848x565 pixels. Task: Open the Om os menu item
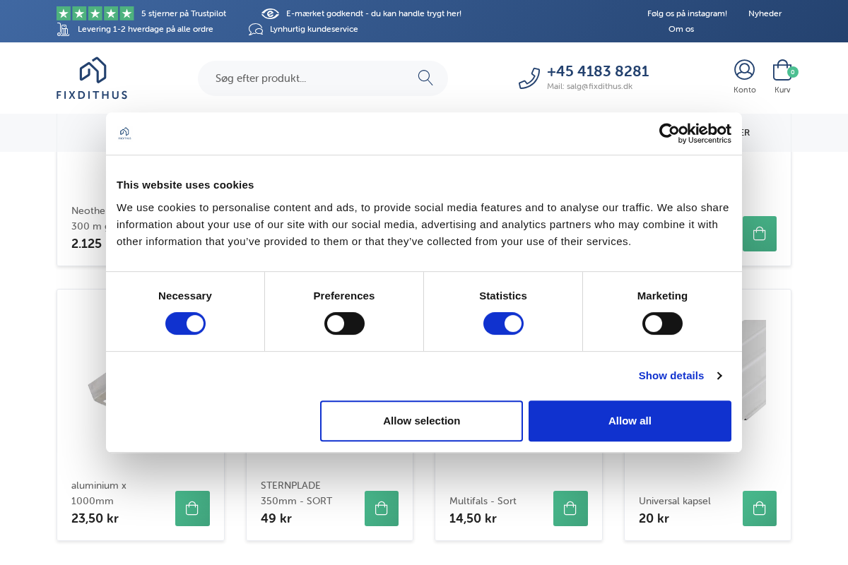tap(681, 29)
